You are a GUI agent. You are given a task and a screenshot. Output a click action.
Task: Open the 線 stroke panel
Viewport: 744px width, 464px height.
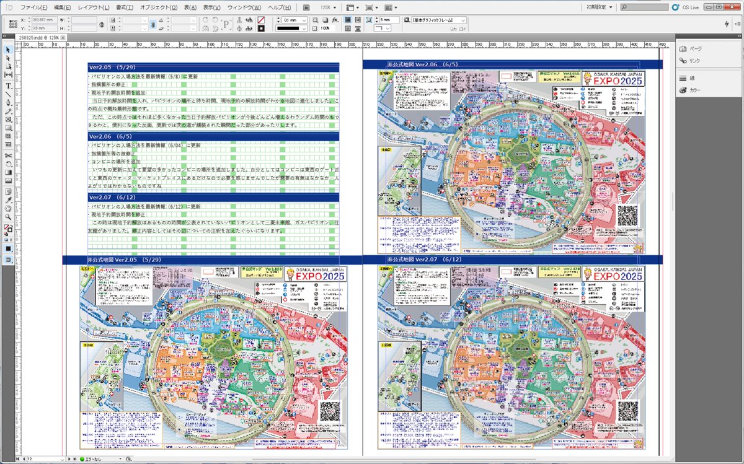pyautogui.click(x=687, y=78)
